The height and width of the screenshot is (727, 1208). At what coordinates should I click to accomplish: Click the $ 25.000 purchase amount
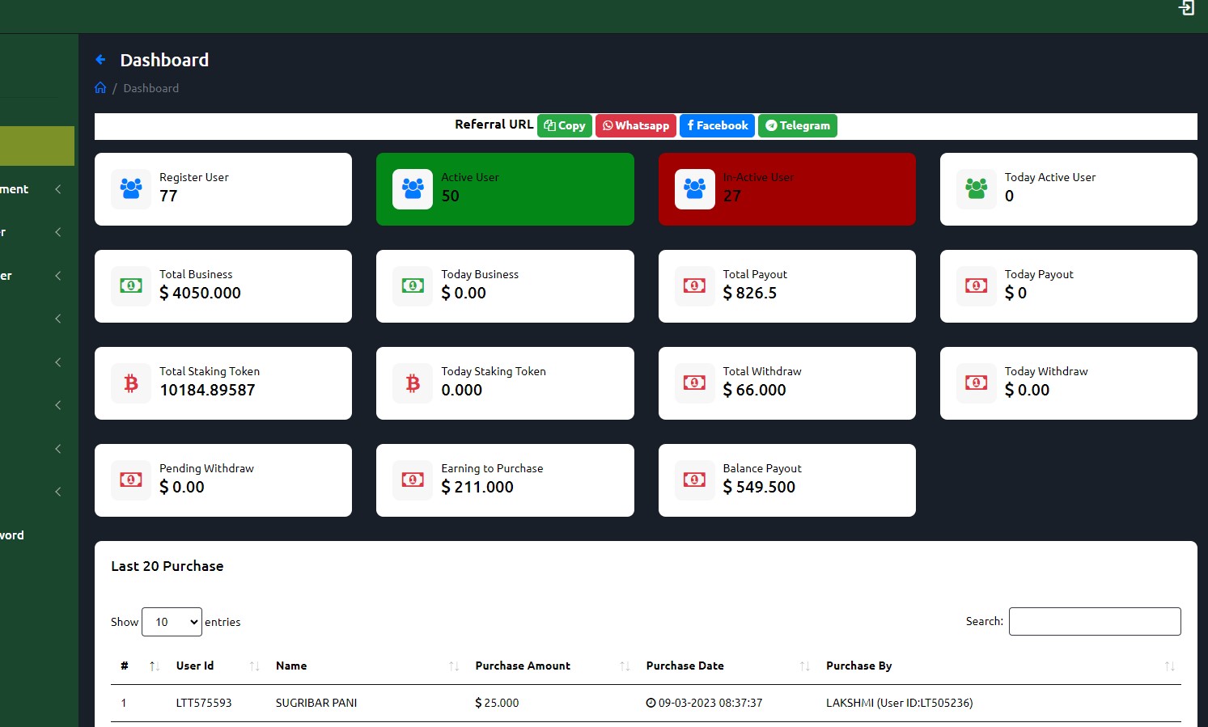pyautogui.click(x=497, y=703)
